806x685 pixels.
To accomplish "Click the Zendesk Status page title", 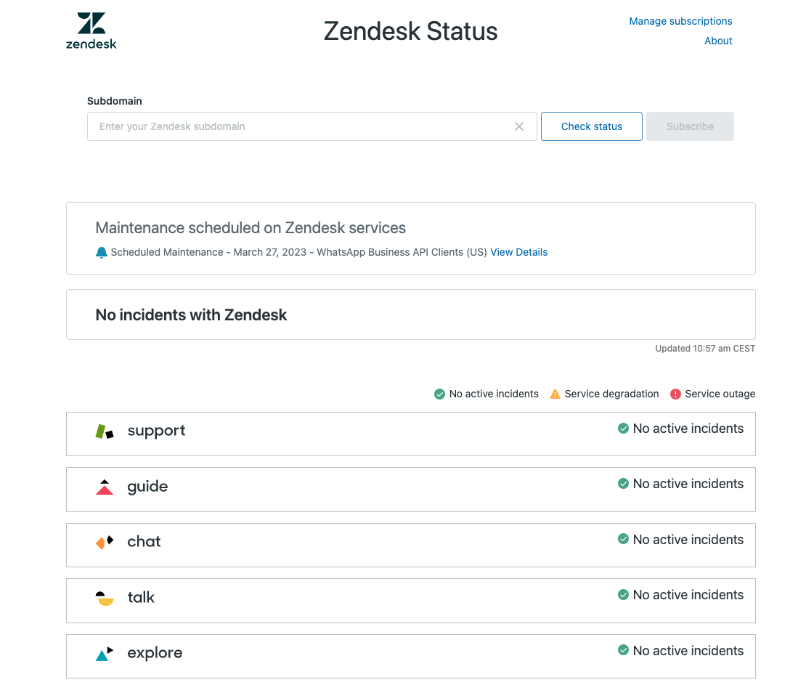I will pos(411,31).
